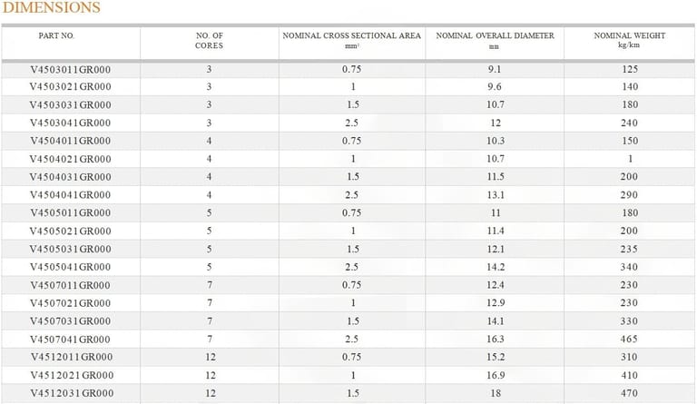Click the DIMENSIONS heading

[x=50, y=8]
